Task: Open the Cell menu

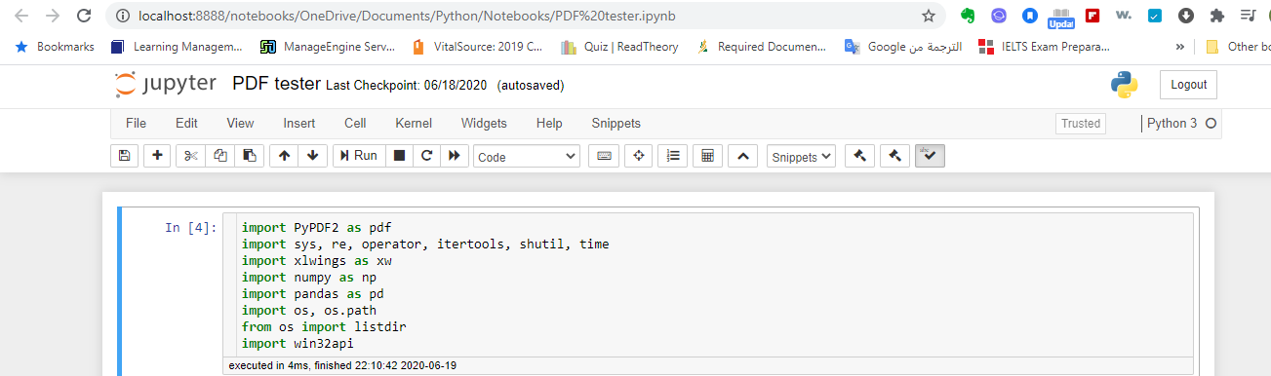Action: [355, 124]
